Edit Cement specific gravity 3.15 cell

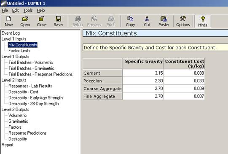[x=143, y=73]
